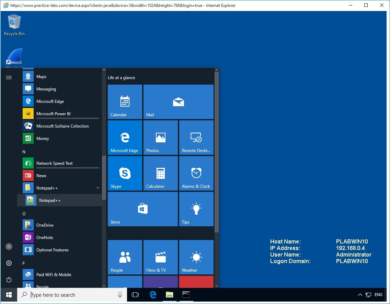Click the Task View taskbar icon
Image resolution: width=390 pixels, height=304 pixels.
135,295
